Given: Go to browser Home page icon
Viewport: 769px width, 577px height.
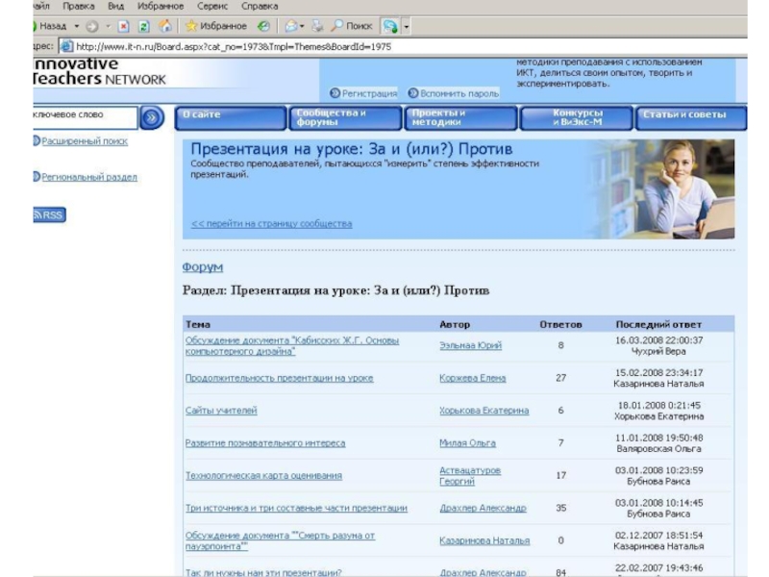Looking at the screenshot, I should point(164,26).
